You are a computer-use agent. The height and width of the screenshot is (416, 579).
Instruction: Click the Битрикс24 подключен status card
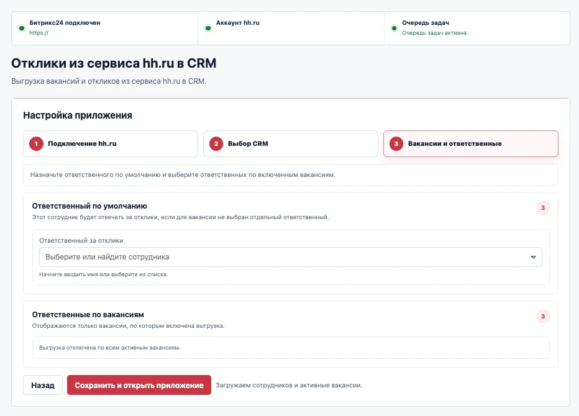(105, 28)
